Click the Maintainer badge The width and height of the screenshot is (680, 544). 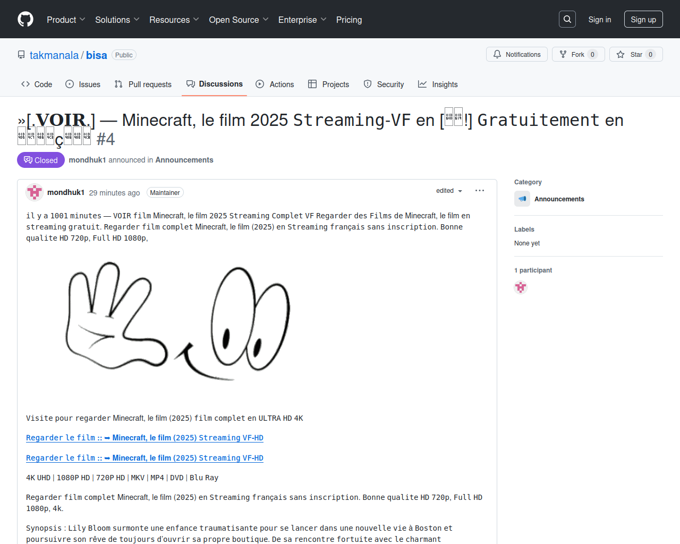pyautogui.click(x=165, y=193)
